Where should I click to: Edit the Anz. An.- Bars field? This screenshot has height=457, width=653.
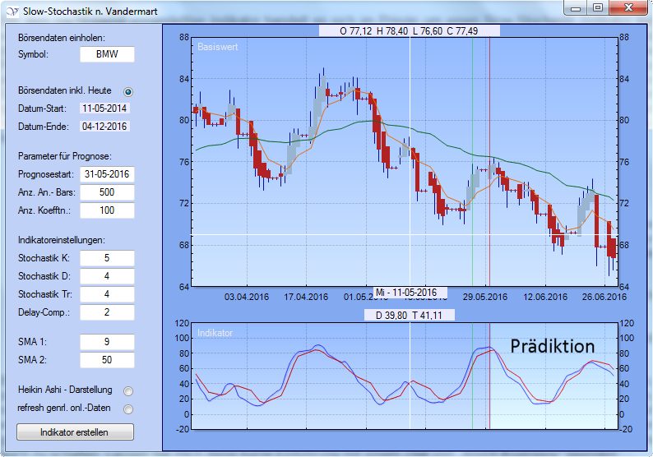(x=107, y=192)
